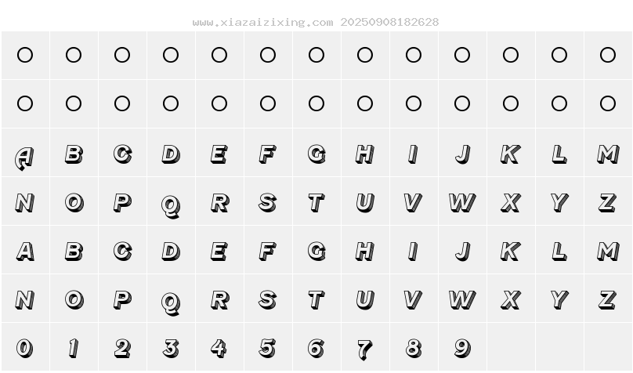Image resolution: width=633 pixels, height=373 pixels.
Task: Pick the digit 8 glyph
Action: click(x=414, y=347)
